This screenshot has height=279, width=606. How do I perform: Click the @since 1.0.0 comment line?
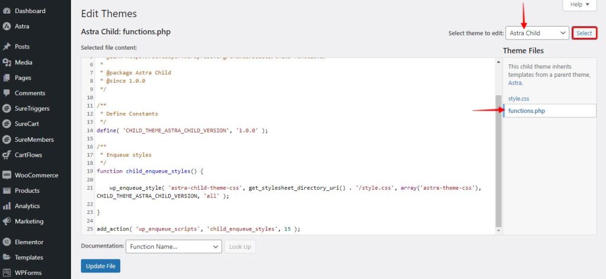[123, 80]
